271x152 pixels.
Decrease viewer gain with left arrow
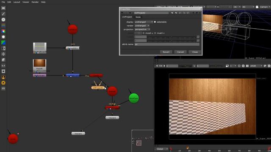(x=157, y=66)
